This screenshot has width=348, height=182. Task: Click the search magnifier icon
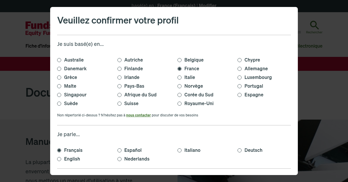tap(314, 25)
